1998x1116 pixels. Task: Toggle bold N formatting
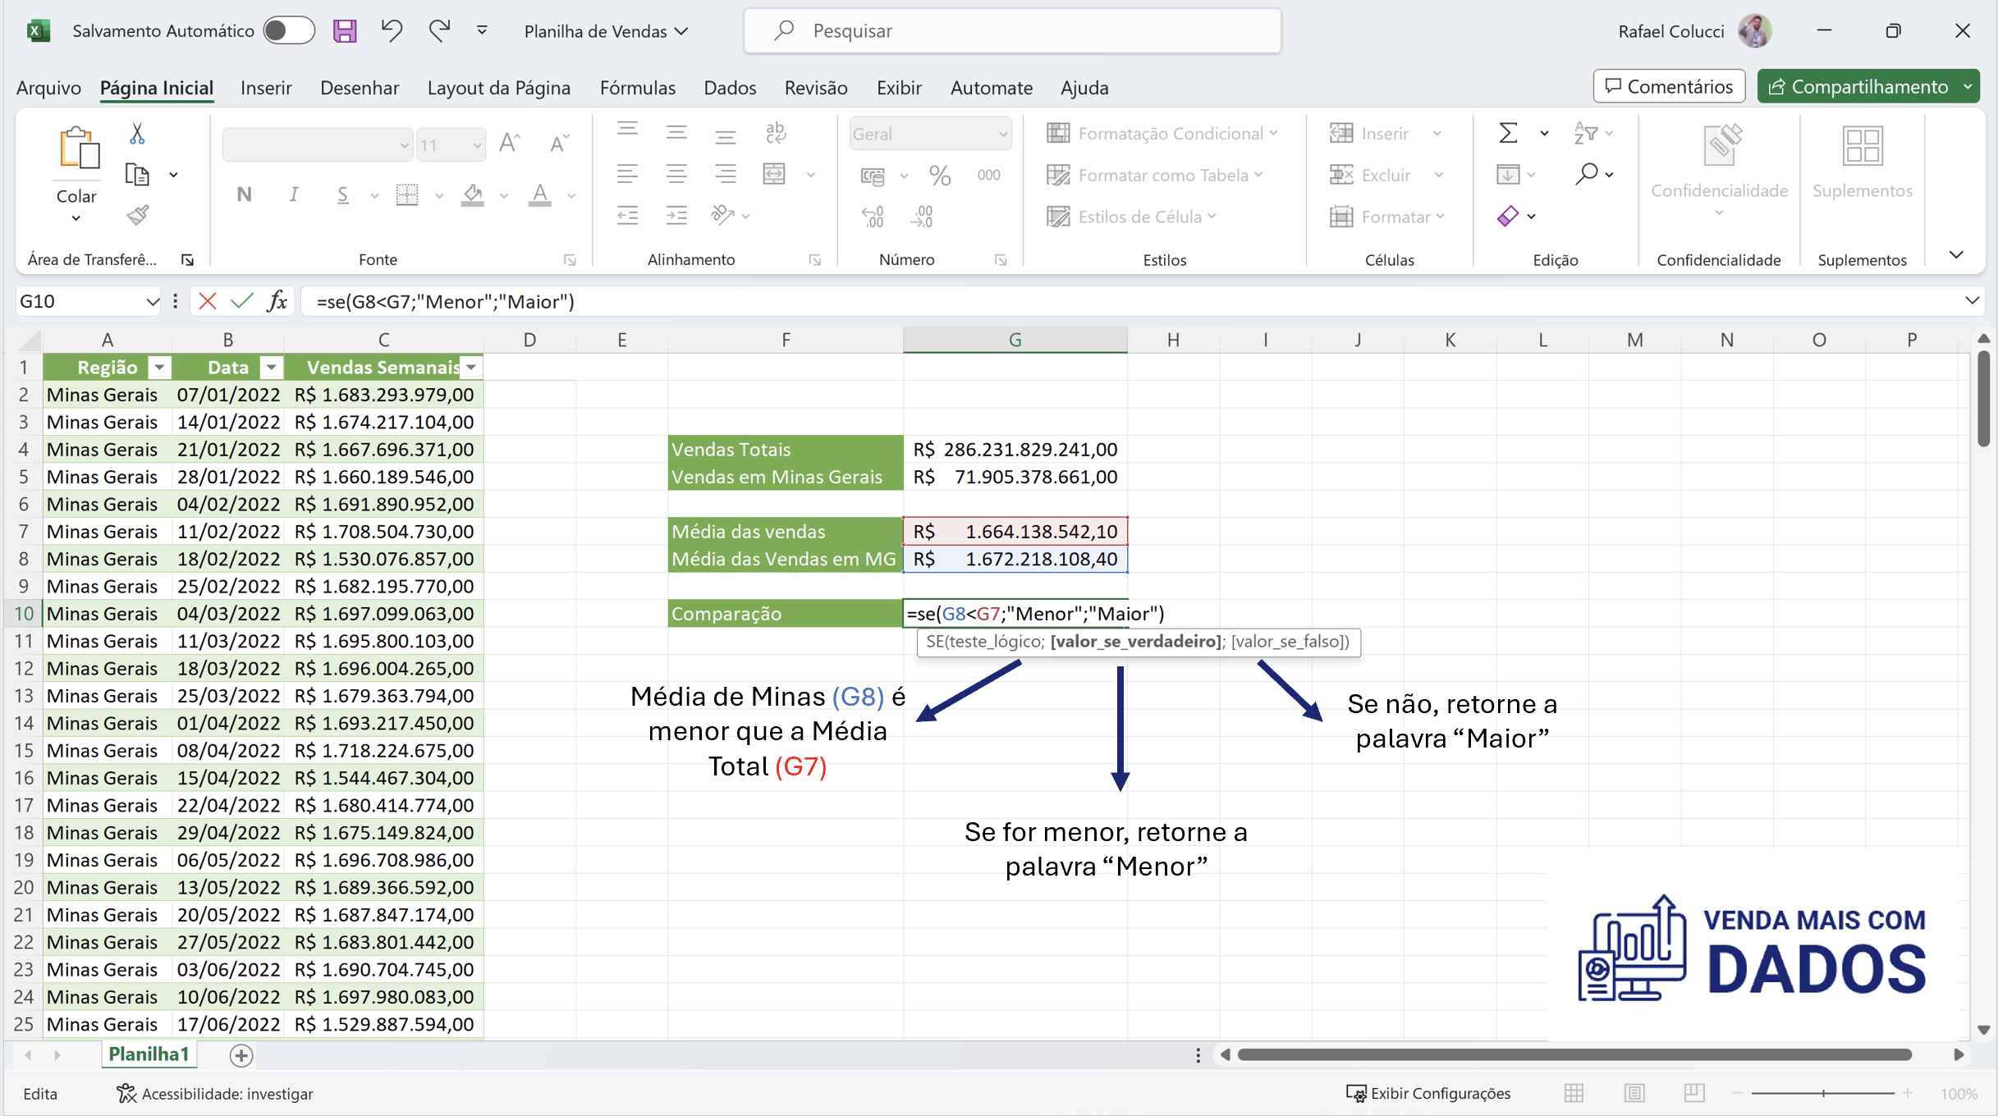coord(244,194)
